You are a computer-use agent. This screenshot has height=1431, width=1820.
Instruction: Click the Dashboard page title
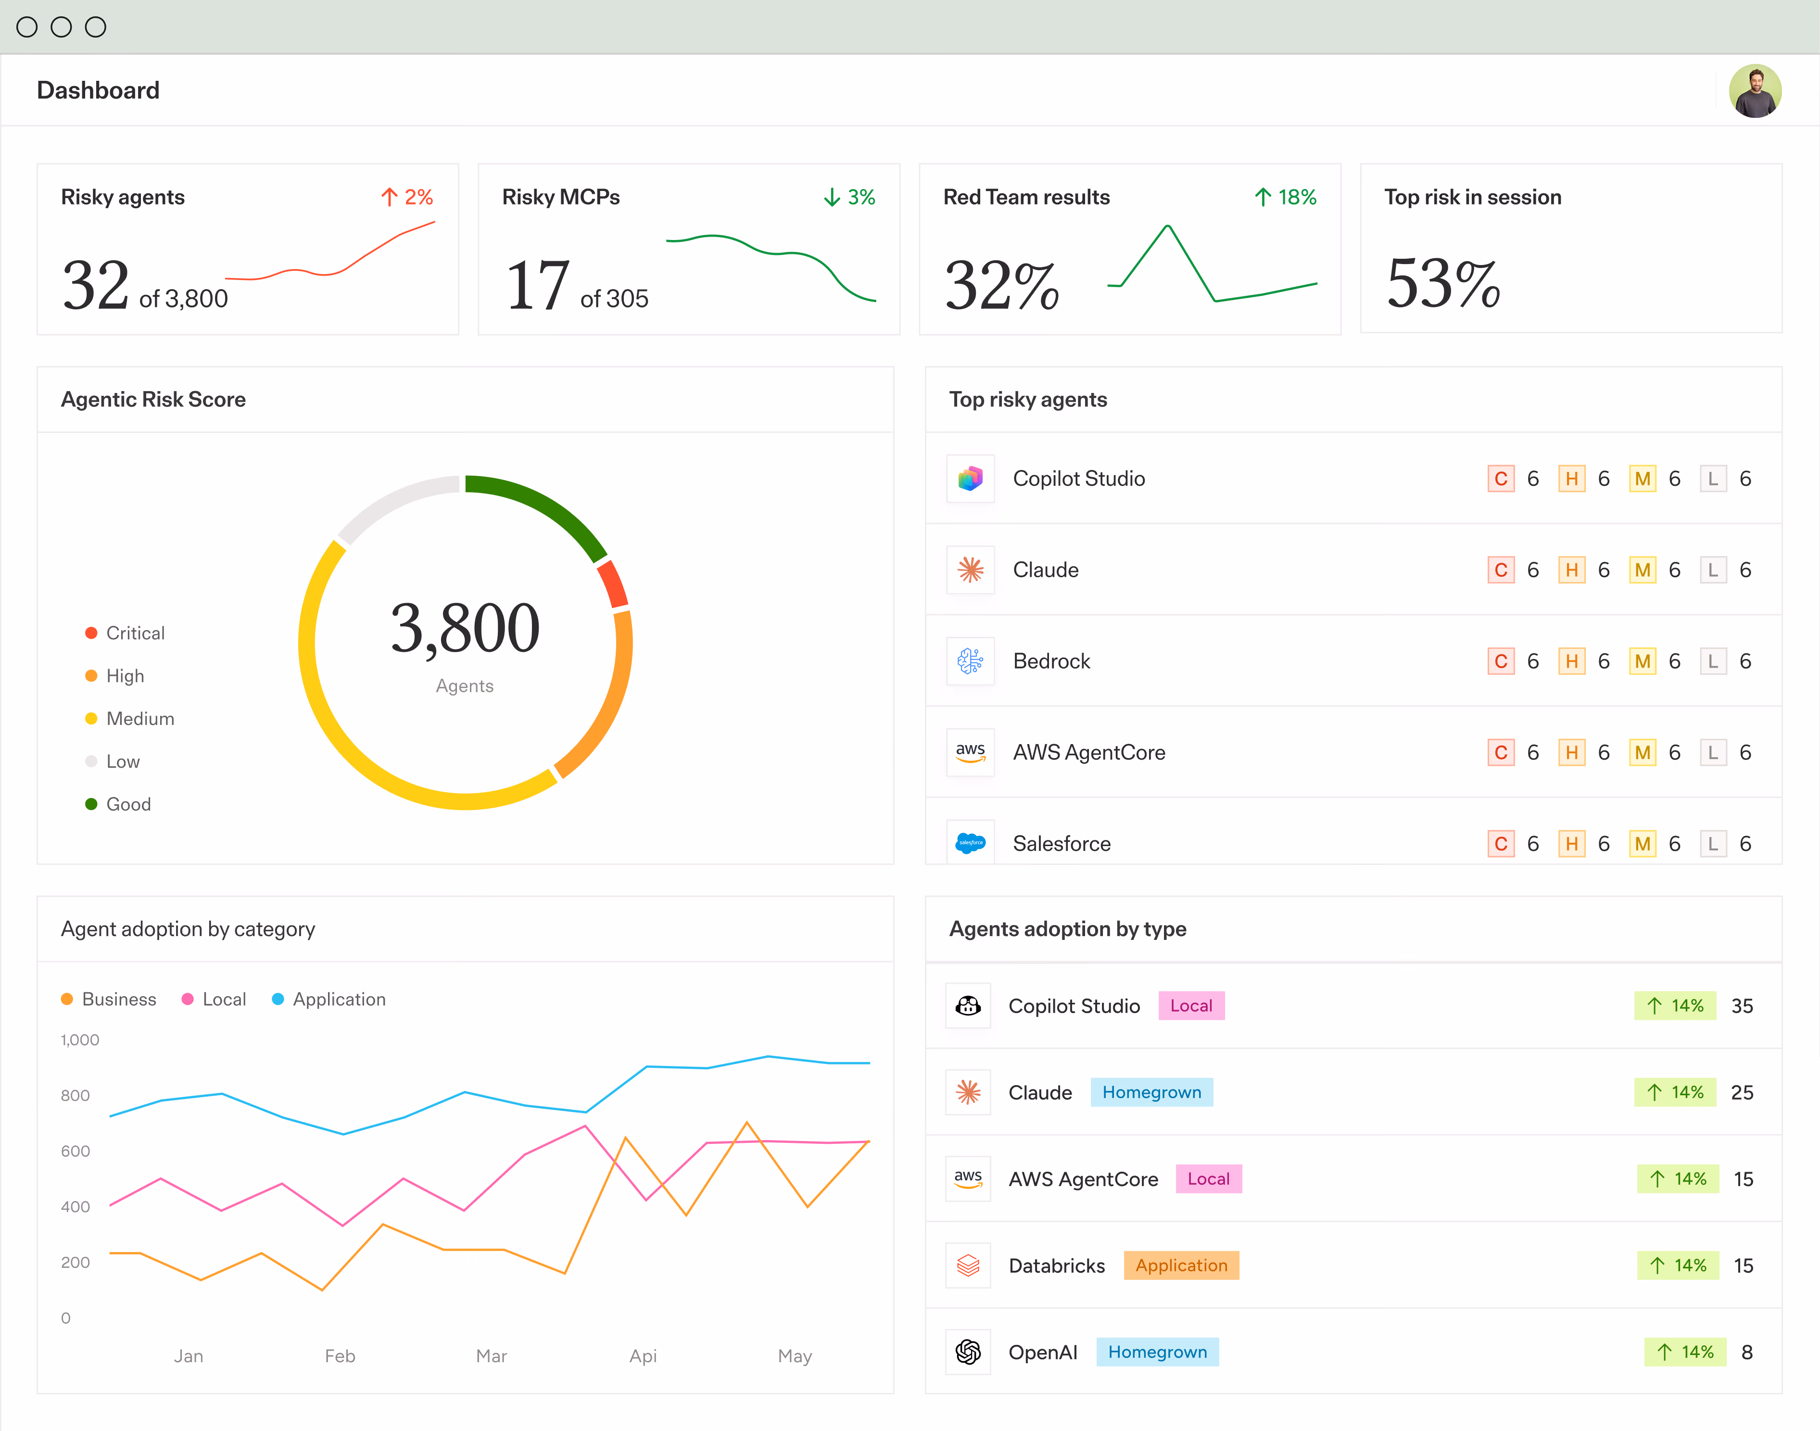pyautogui.click(x=98, y=90)
